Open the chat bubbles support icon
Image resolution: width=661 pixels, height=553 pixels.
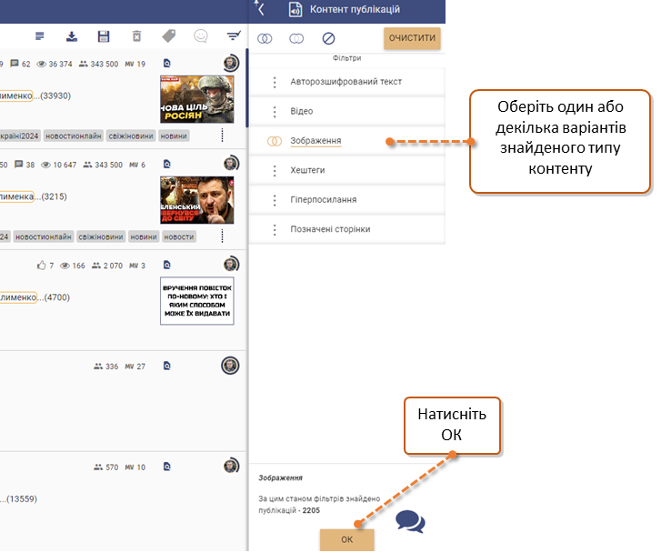point(410,522)
